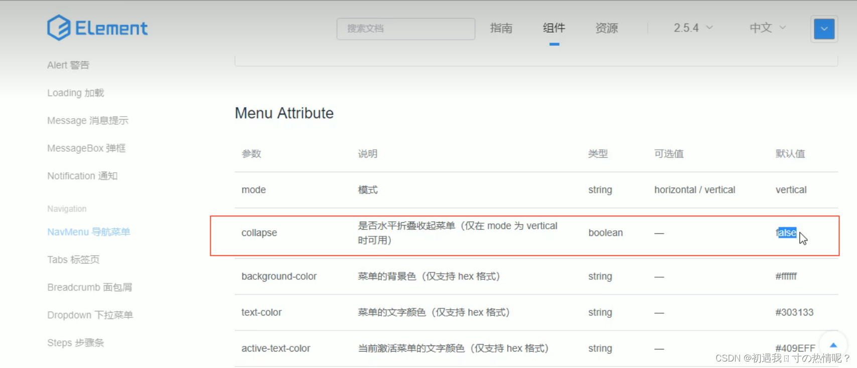857x368 pixels.
Task: Click string type in background-color row
Action: tap(600, 276)
